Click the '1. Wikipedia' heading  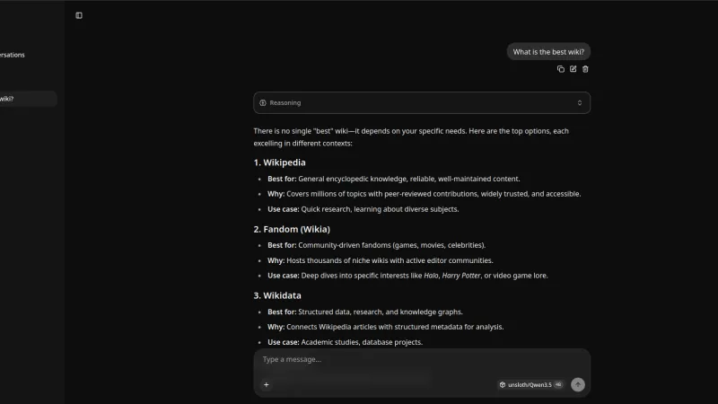tap(279, 162)
